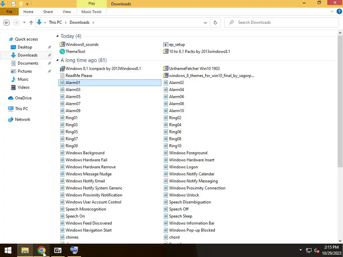This screenshot has height=257, width=343.
Task: Click scrollbar down arrow
Action: coord(340,241)
